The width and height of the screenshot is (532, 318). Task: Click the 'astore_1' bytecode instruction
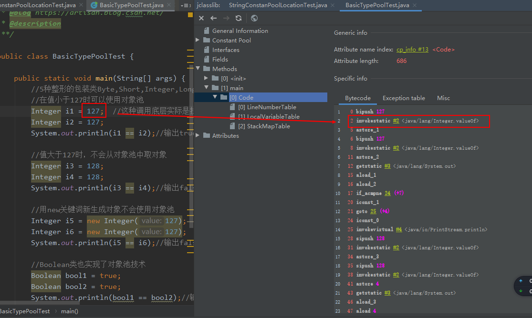tap(367, 130)
